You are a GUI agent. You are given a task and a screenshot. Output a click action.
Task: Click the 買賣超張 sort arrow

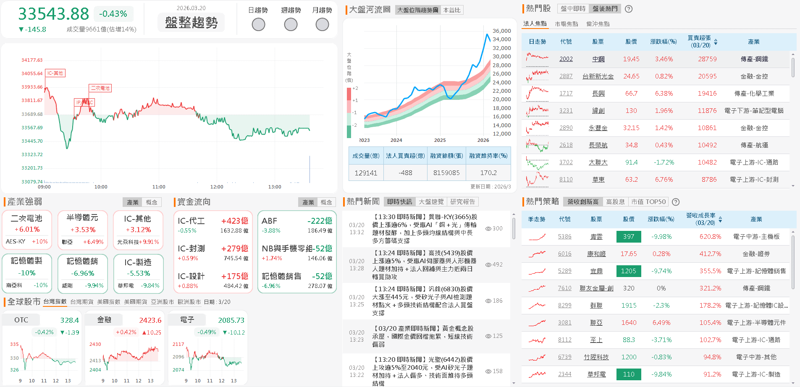click(716, 42)
